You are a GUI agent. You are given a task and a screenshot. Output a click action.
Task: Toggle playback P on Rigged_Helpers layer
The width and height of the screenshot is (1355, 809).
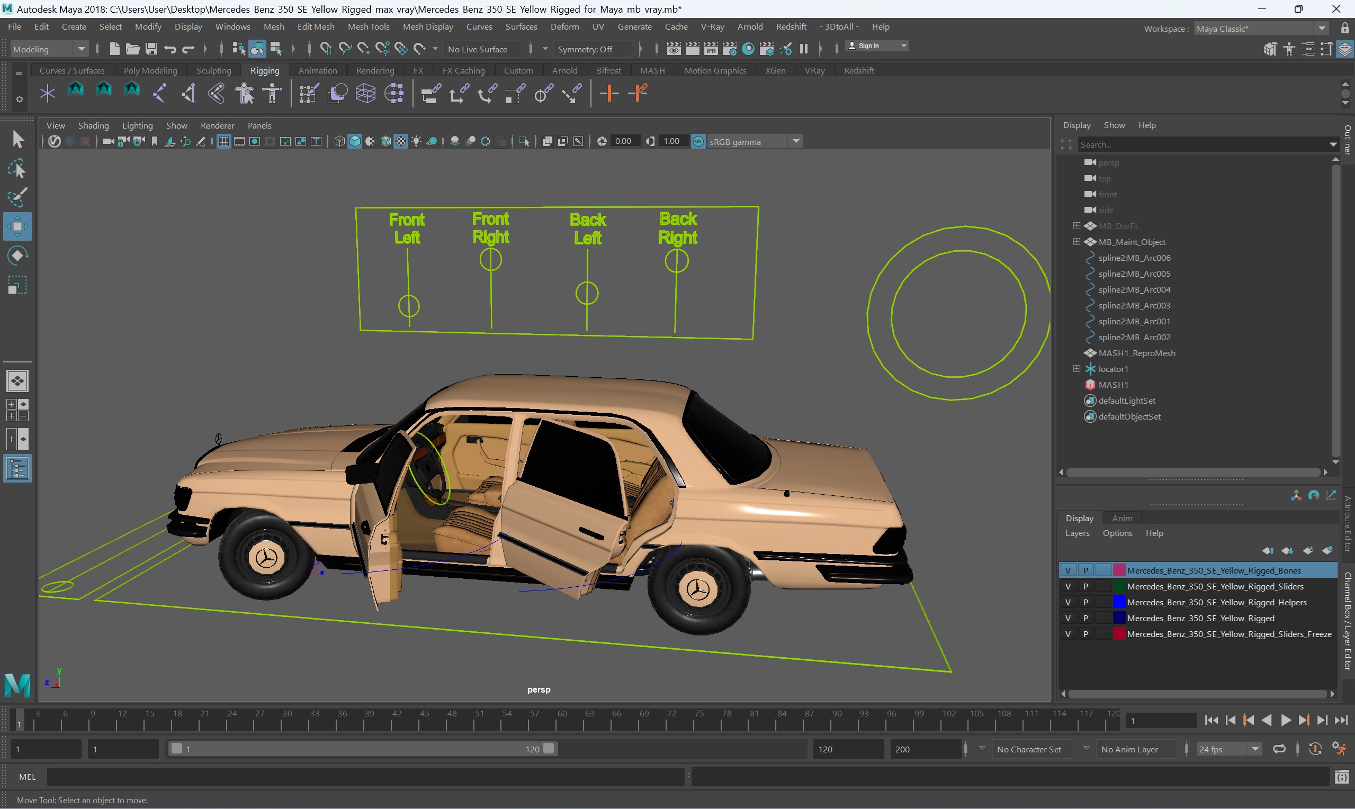pyautogui.click(x=1085, y=602)
